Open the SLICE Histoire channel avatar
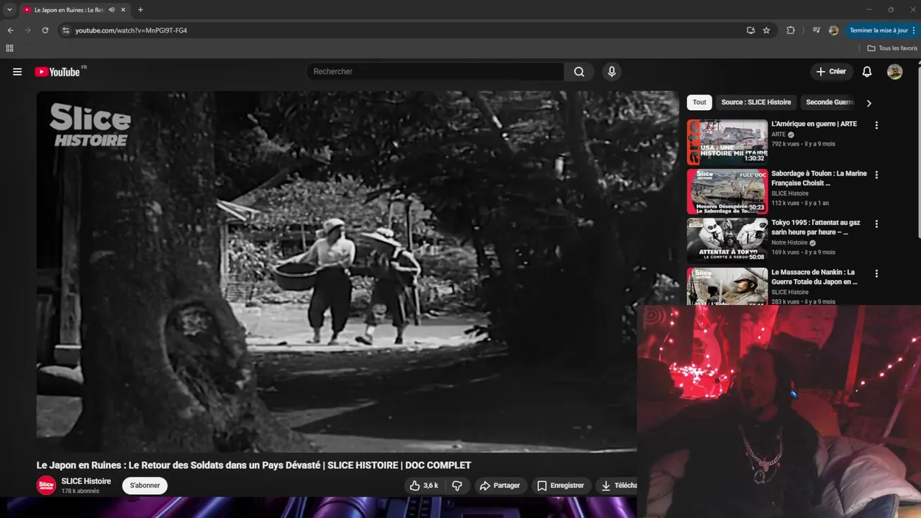Viewport: 921px width, 518px height. coord(46,486)
